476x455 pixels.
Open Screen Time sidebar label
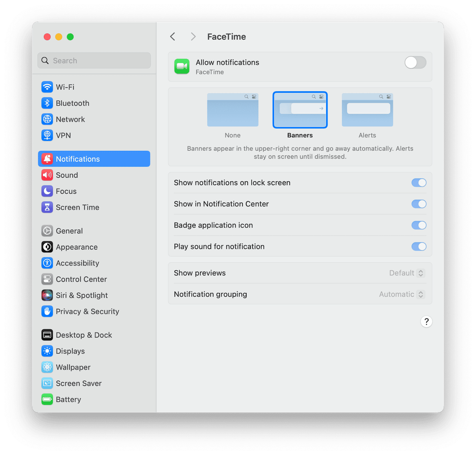click(x=78, y=207)
